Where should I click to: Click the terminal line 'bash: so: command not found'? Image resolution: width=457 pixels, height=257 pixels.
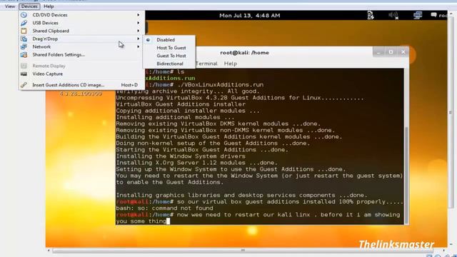(x=164, y=208)
